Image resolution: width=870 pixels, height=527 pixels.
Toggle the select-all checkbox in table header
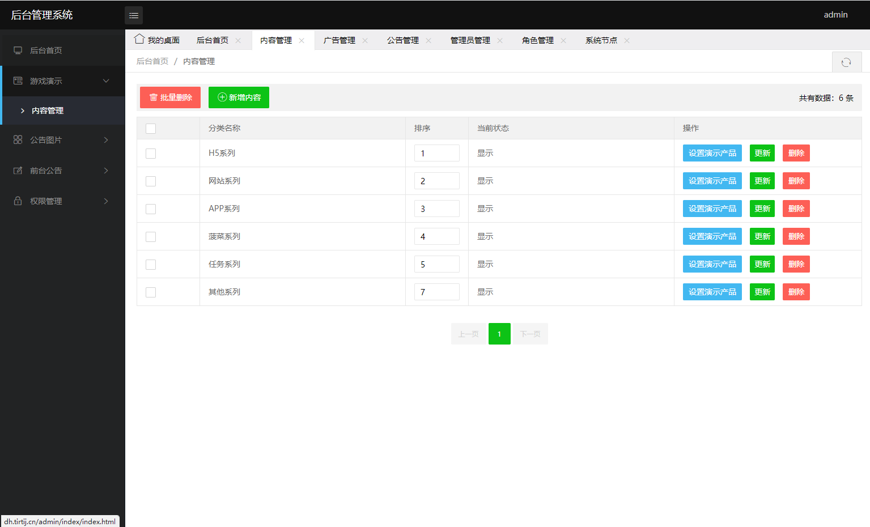click(150, 129)
